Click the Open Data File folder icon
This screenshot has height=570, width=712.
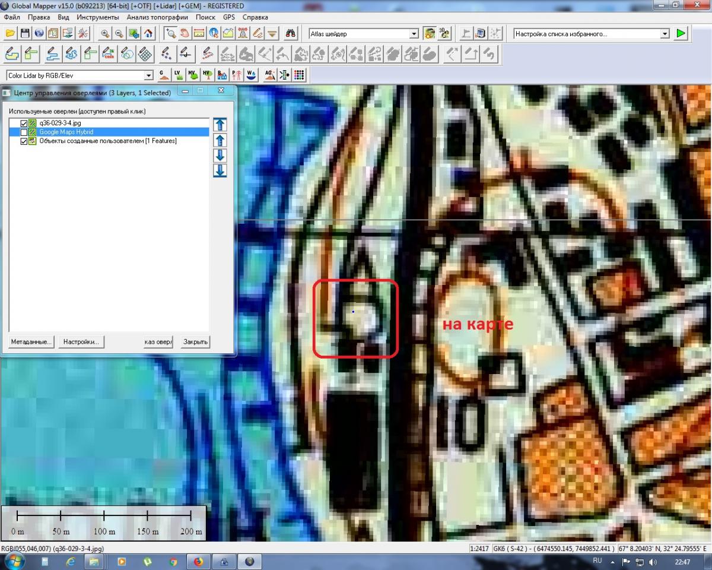tap(10, 33)
